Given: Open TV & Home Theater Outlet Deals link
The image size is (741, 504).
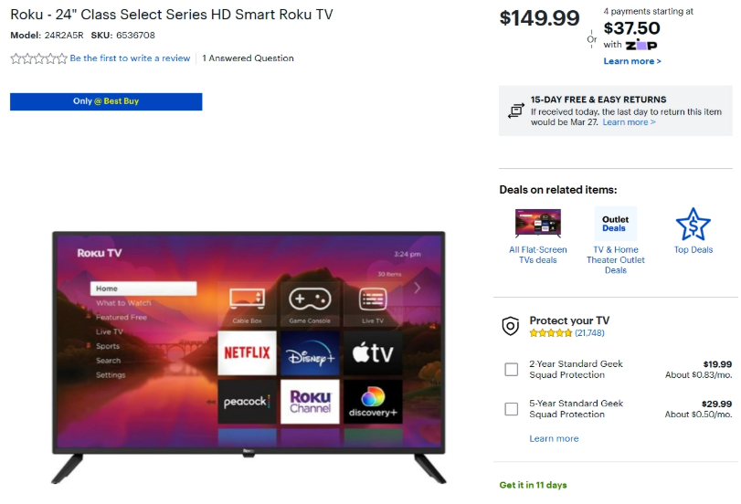Looking at the screenshot, I should coord(615,260).
